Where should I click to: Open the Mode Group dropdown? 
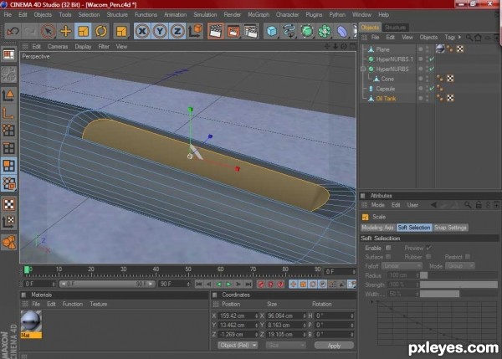pos(459,266)
